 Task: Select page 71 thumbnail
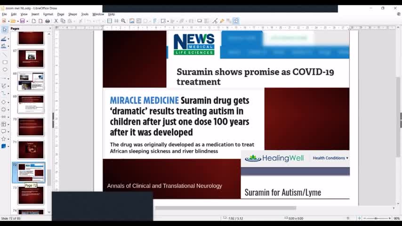31,150
